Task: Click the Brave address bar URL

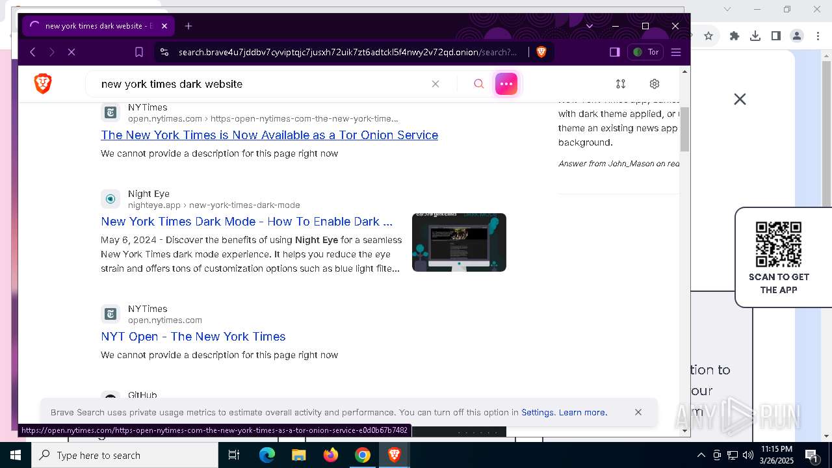Action: (x=348, y=52)
